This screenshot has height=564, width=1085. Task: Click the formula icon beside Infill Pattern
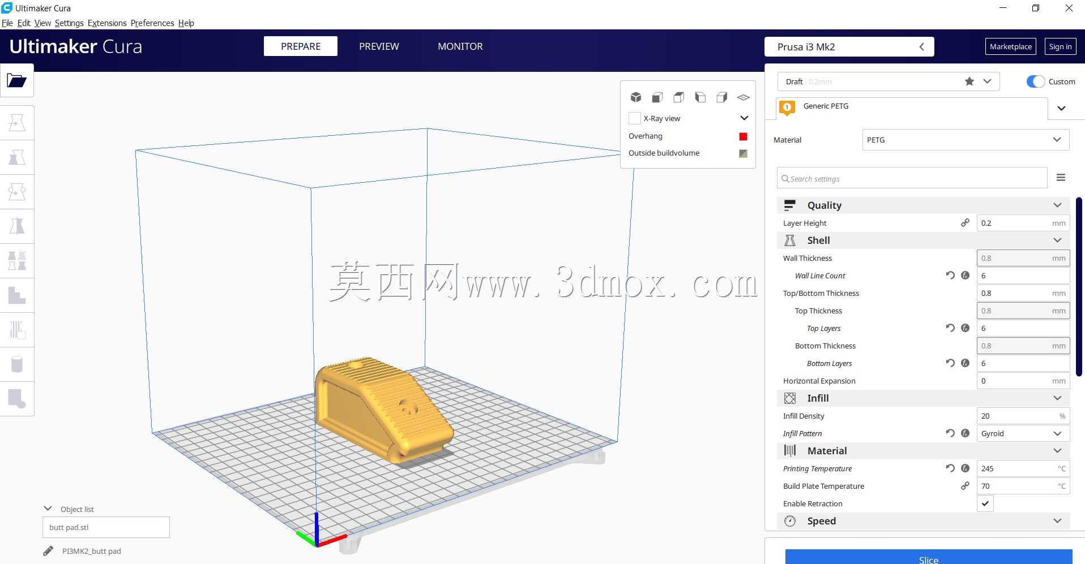coord(966,433)
